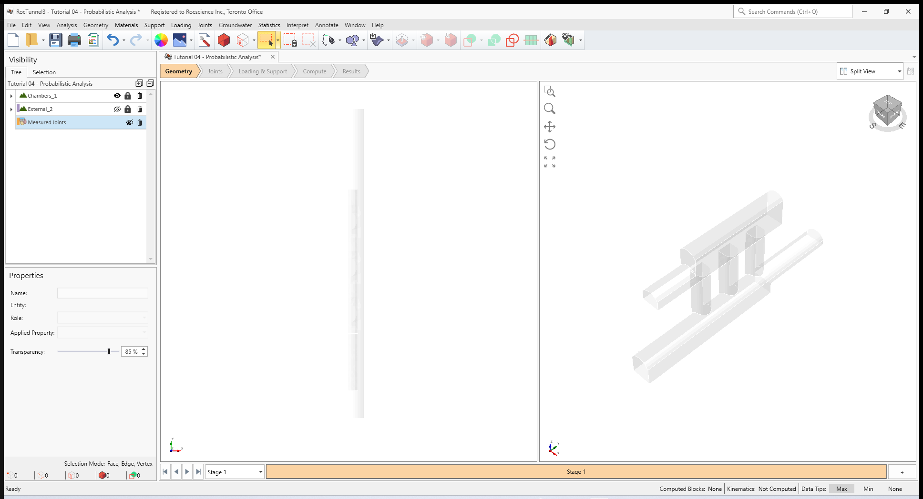Open the report generator clipboard icon
The height and width of the screenshot is (499, 923).
point(93,40)
